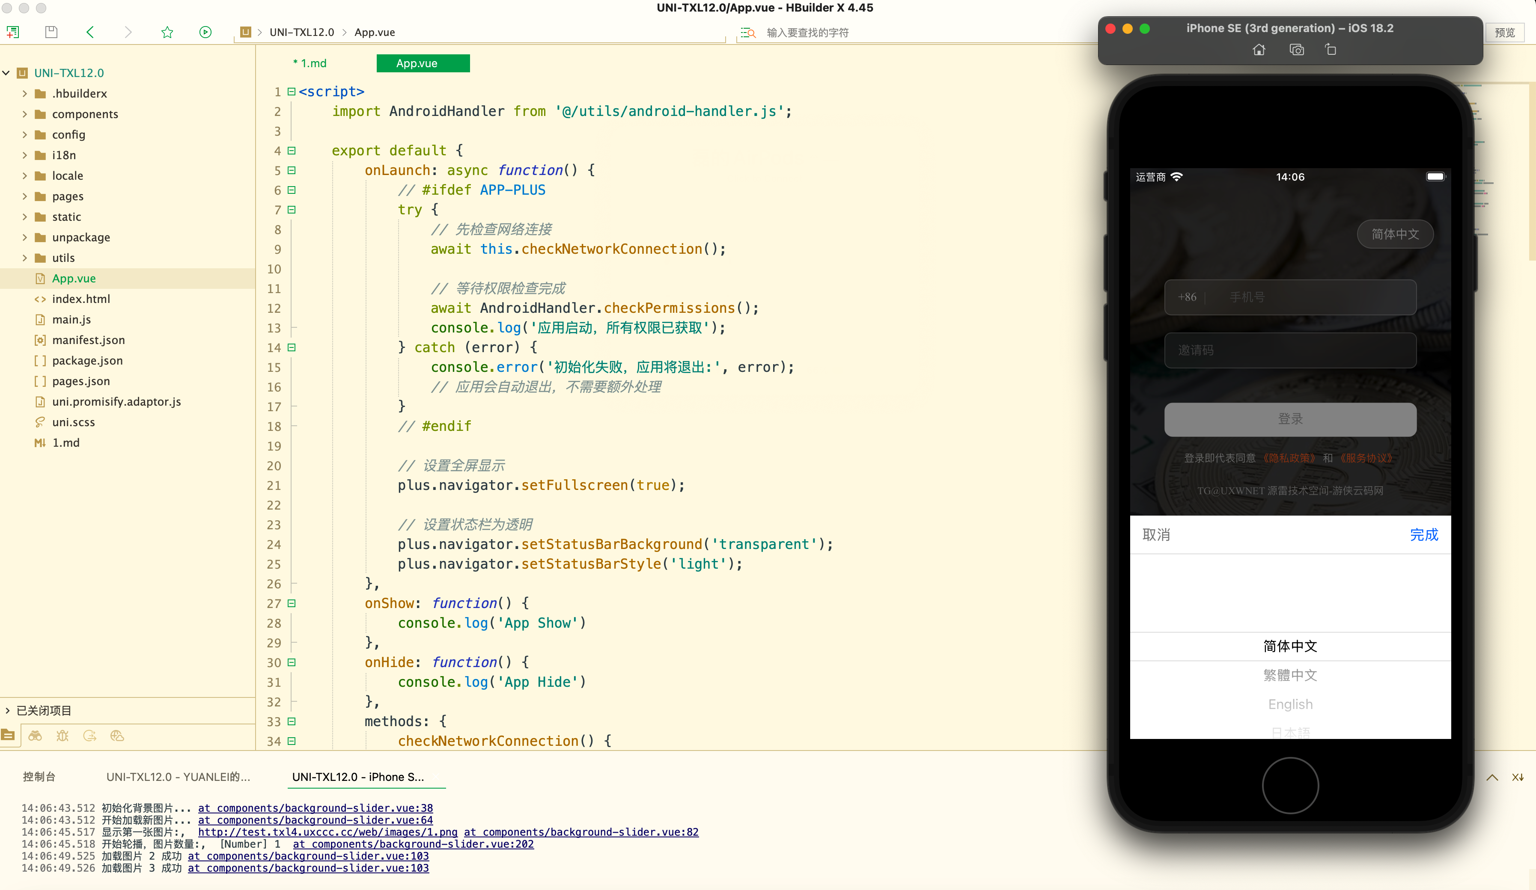The height and width of the screenshot is (890, 1536).
Task: Tap 完成 in the language picker
Action: [1423, 535]
